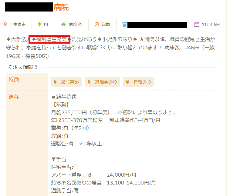This screenshot has width=227, height=196.
Task: Click the 賞与:有（年2回） line
Action: [x=70, y=128]
